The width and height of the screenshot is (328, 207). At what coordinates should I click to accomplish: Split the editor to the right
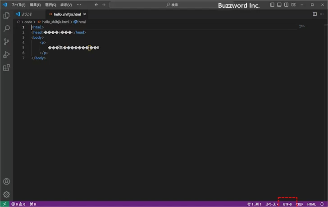[314, 14]
